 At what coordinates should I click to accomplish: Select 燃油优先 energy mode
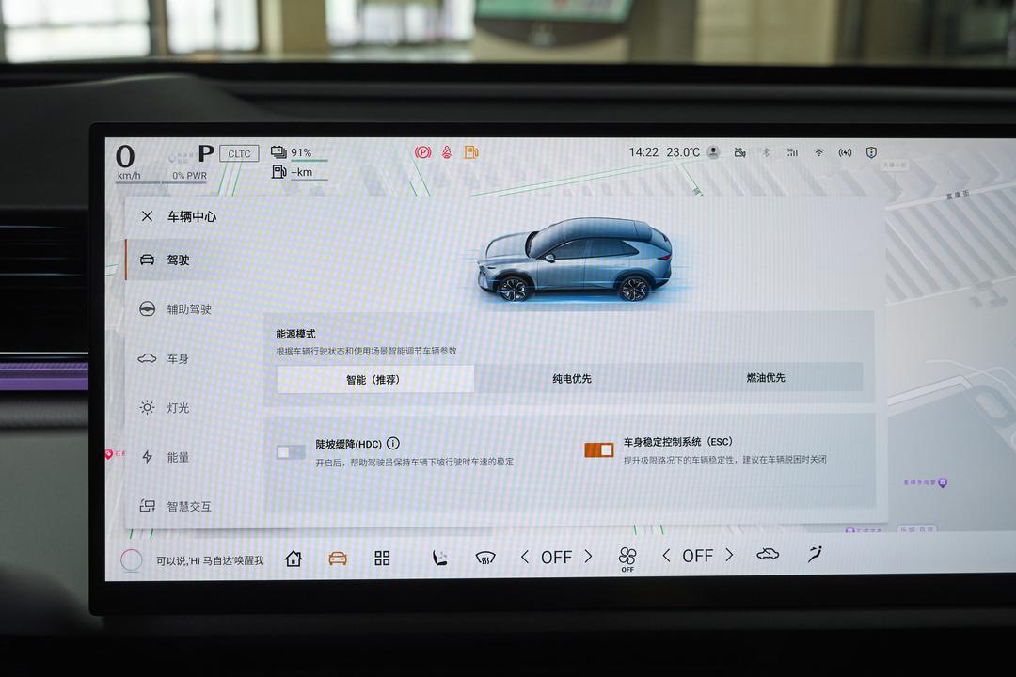coord(765,377)
